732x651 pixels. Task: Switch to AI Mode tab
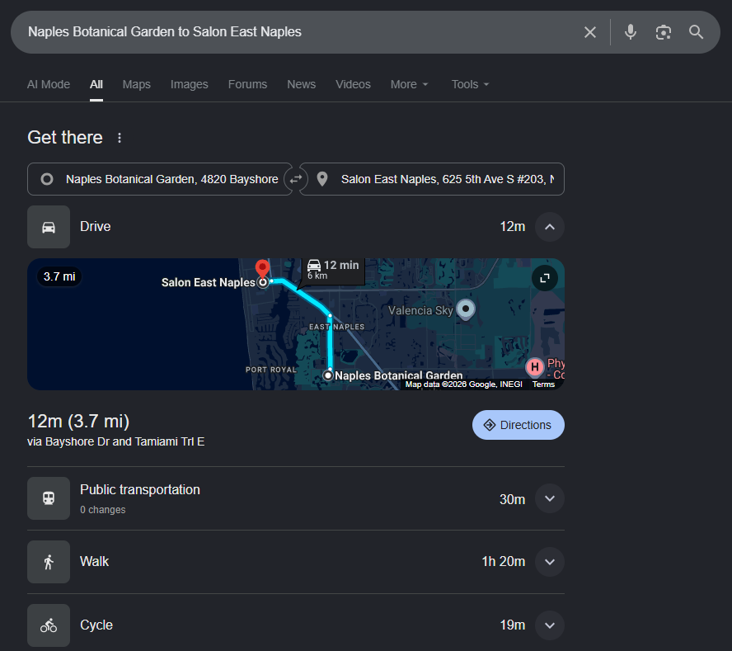49,85
